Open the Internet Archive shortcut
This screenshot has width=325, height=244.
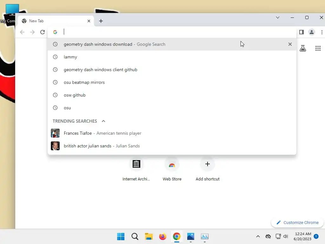click(136, 169)
